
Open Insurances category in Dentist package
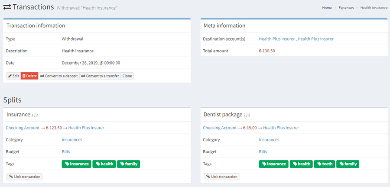pos(269,139)
